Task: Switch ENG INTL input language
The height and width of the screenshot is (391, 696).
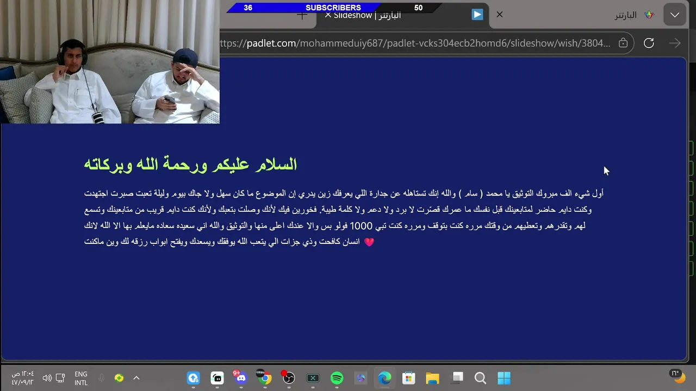Action: click(x=81, y=379)
